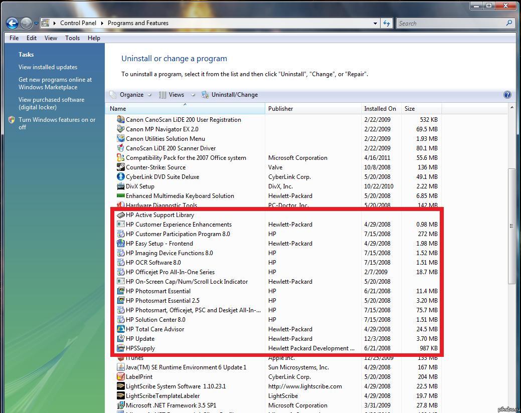Click the Views toolbar icon

click(162, 95)
